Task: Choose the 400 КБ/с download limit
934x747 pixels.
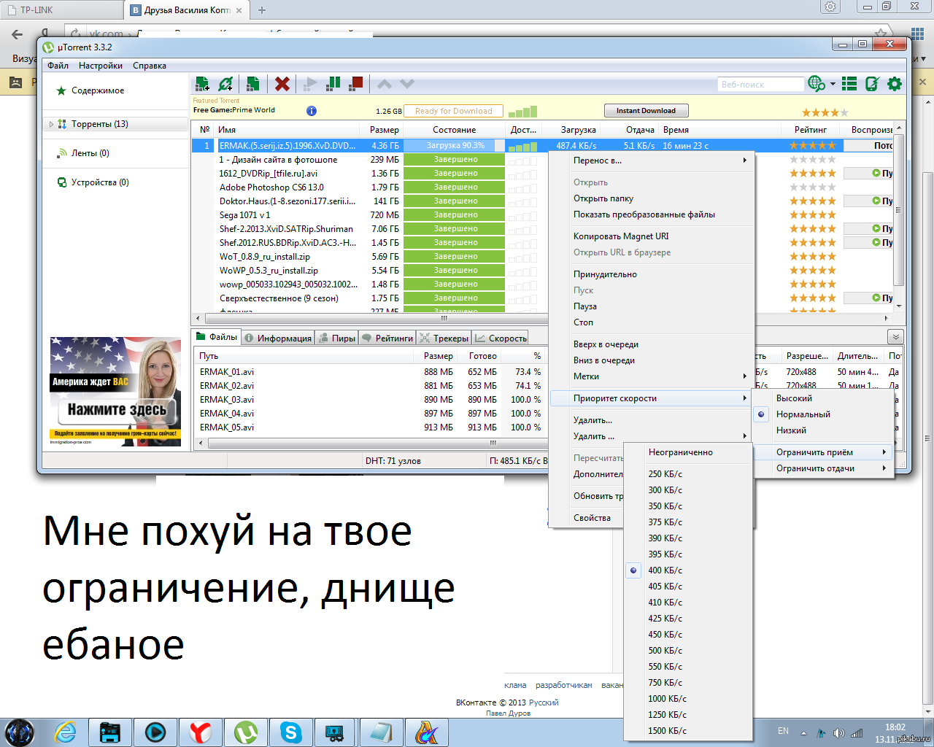Action: 688,570
